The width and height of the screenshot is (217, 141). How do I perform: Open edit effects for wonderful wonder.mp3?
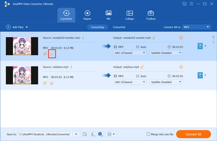pos(45,54)
